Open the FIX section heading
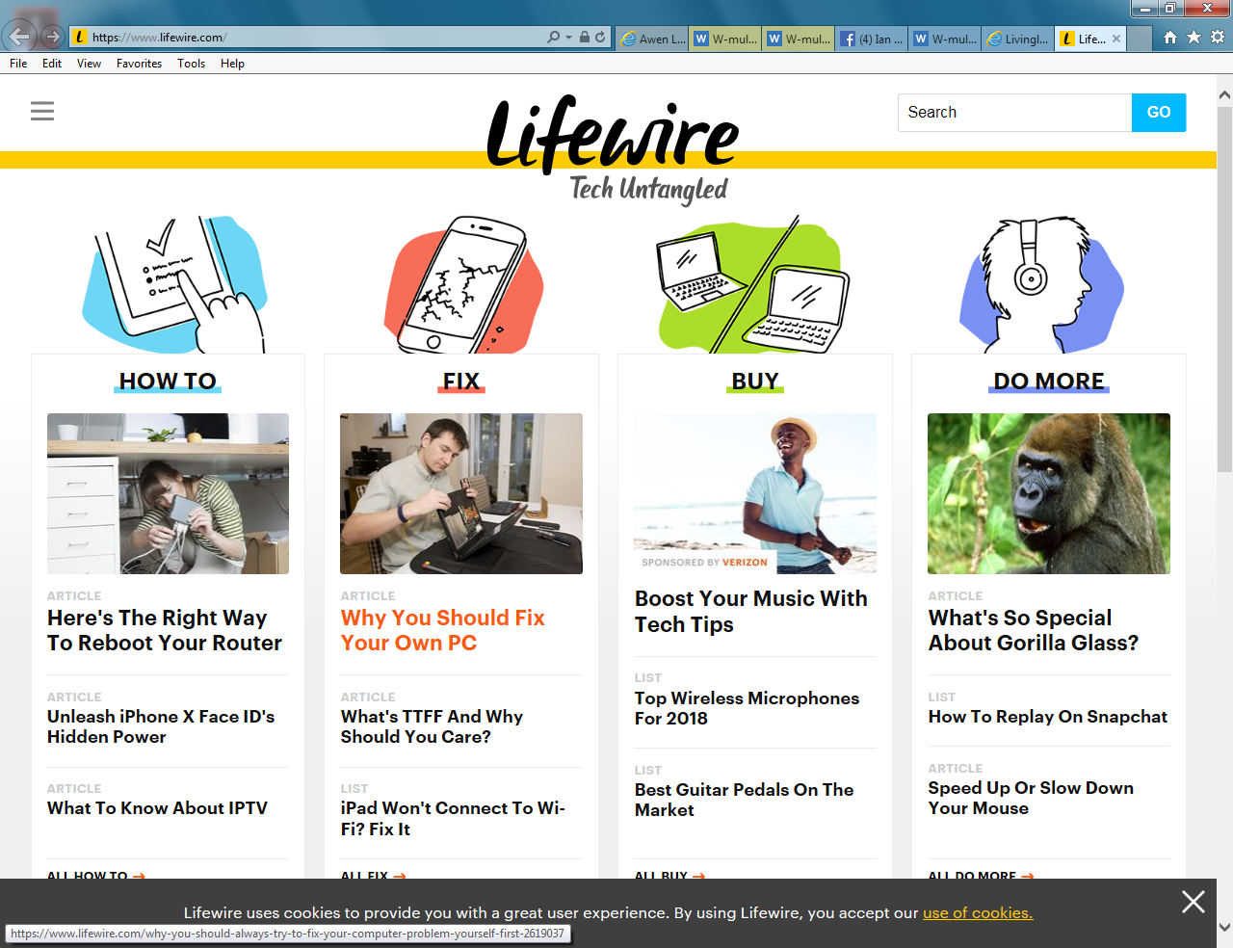The width and height of the screenshot is (1233, 948). pyautogui.click(x=461, y=382)
